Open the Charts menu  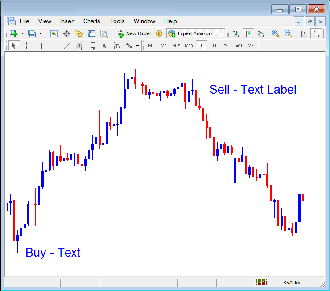coord(91,21)
